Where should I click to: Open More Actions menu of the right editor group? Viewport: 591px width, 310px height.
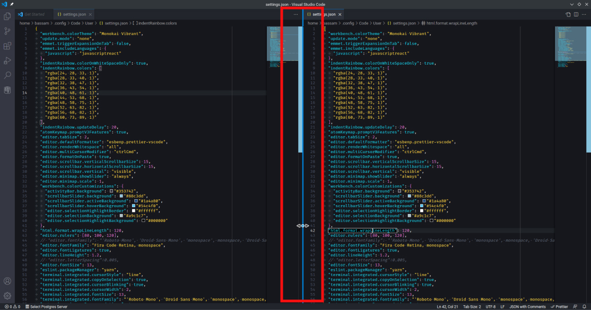tap(584, 14)
